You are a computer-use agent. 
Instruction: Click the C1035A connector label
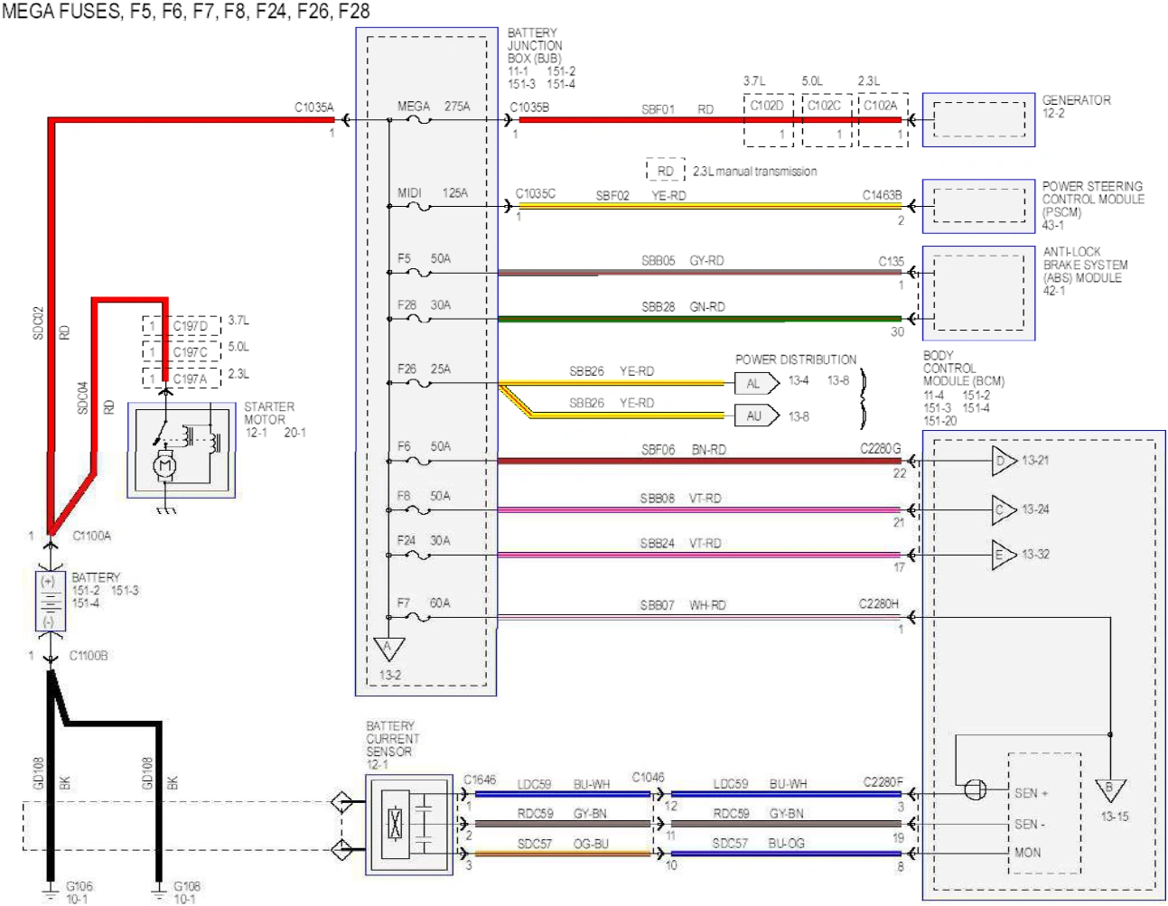(x=314, y=107)
